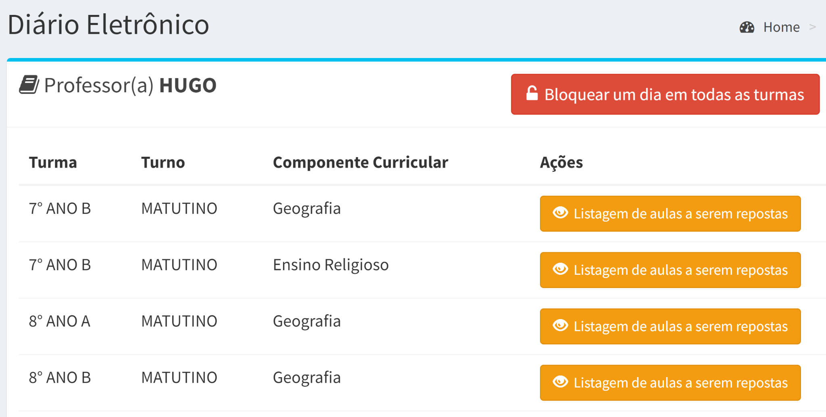Click eye icon in 8° ANO B row
This screenshot has height=417, width=826.
click(x=560, y=382)
